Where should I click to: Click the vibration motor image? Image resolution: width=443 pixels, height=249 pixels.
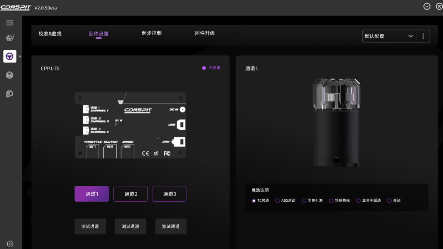(x=337, y=123)
